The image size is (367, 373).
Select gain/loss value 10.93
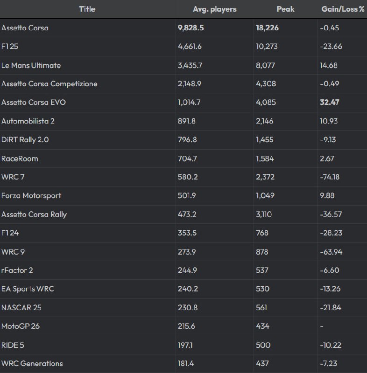[329, 121]
